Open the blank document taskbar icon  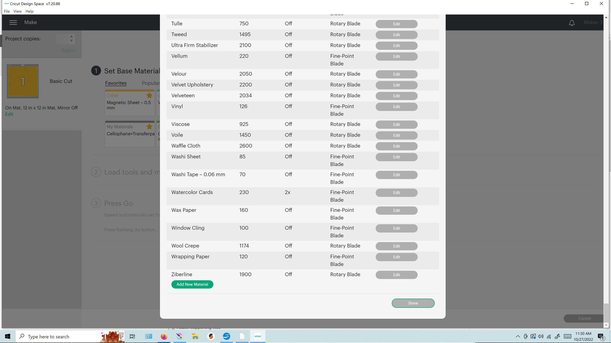pyautogui.click(x=242, y=336)
